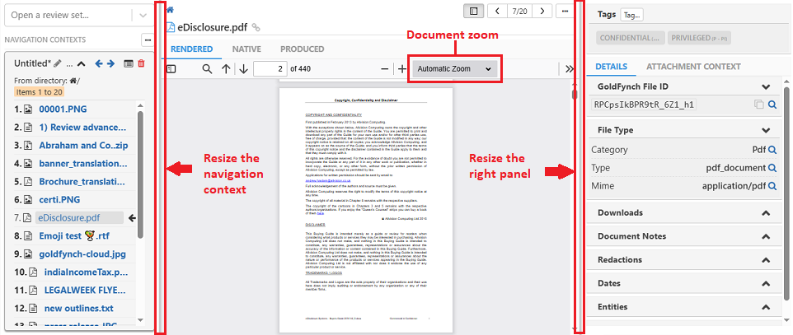Viewport: 793px width, 335px height.
Task: Search by GoldFynch File ID magnifier
Action: tap(772, 105)
